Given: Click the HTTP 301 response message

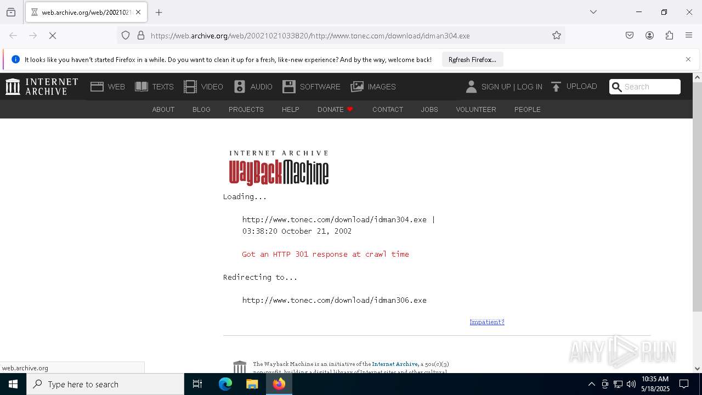Looking at the screenshot, I should click(325, 254).
